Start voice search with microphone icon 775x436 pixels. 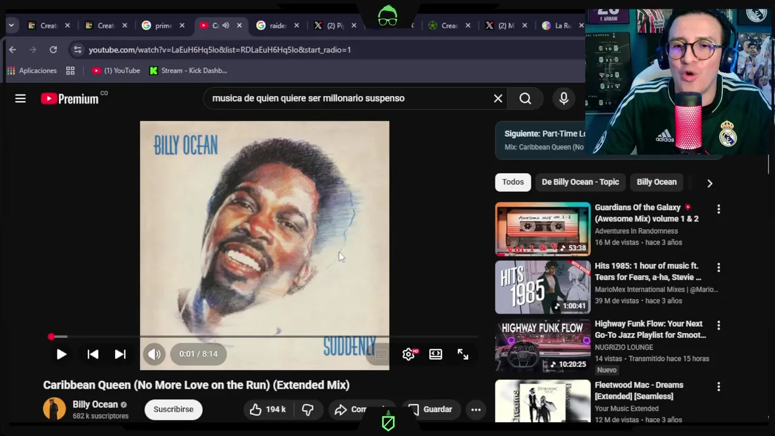(564, 98)
